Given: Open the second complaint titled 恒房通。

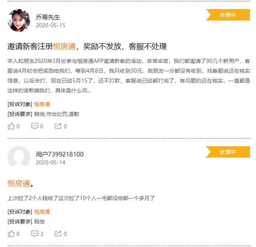Looking at the screenshot, I should [x=20, y=183].
